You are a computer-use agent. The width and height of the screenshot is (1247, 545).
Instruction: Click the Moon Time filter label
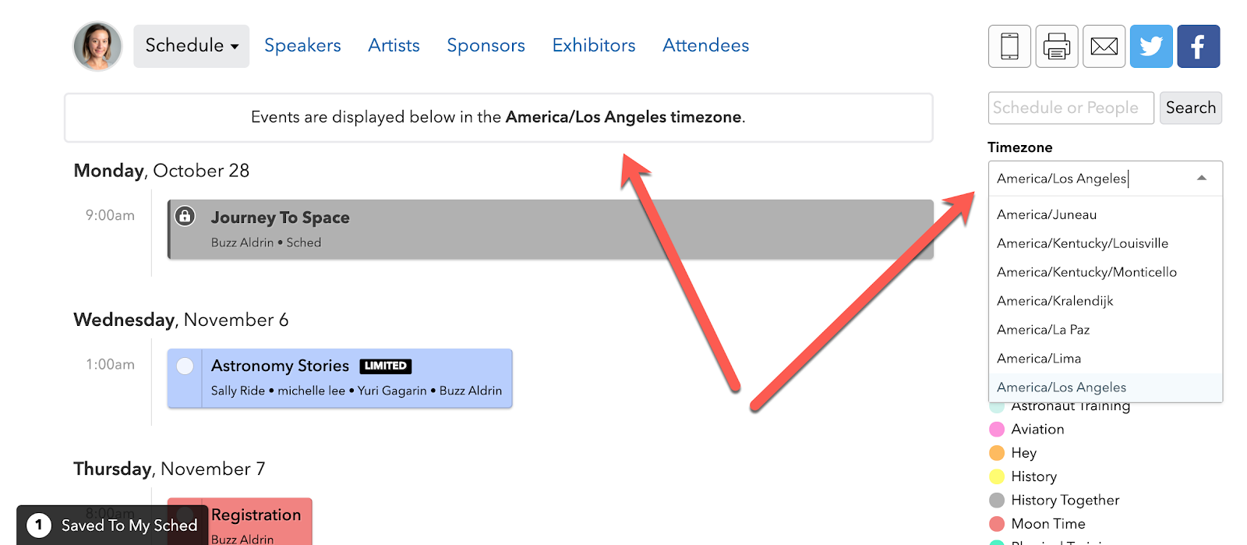coord(1047,524)
